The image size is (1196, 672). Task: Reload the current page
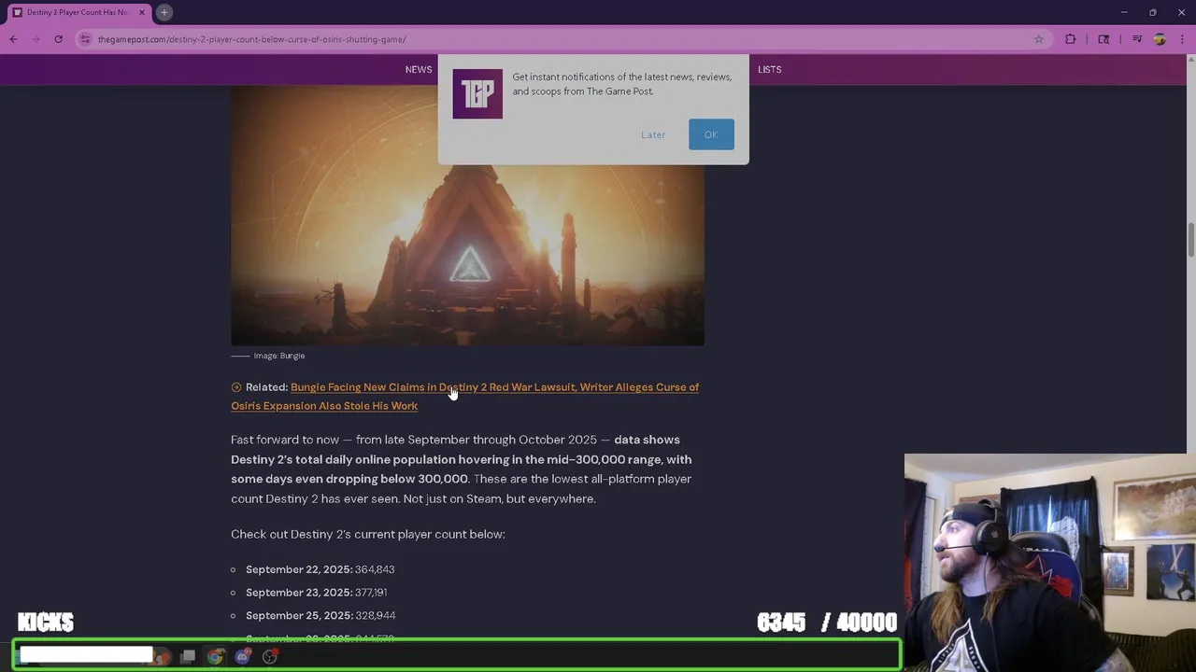click(58, 39)
